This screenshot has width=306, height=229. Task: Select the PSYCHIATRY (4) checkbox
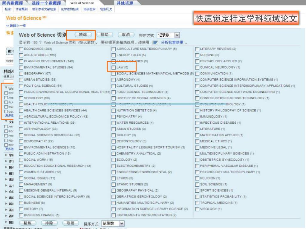click(x=114, y=117)
